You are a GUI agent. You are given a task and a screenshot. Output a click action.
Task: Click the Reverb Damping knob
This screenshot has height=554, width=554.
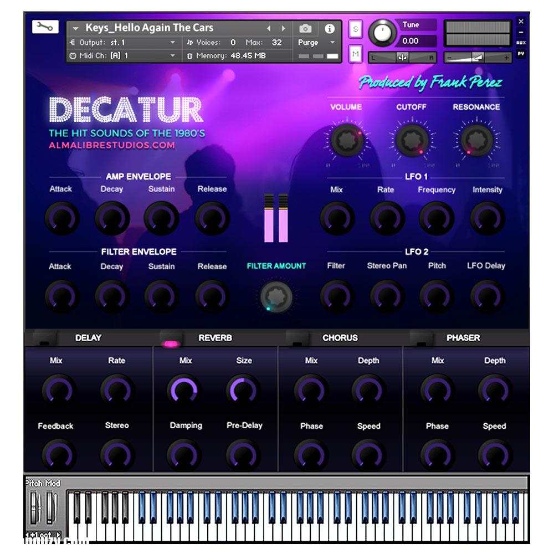(184, 455)
